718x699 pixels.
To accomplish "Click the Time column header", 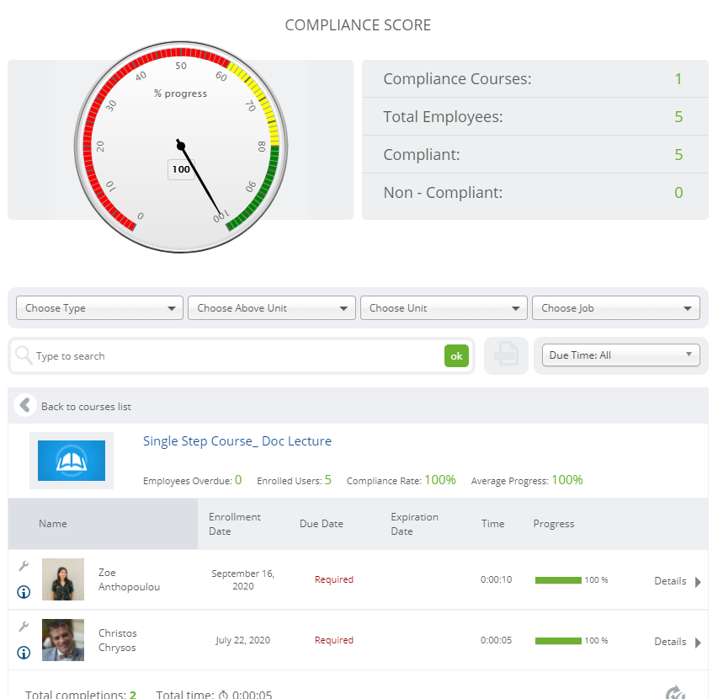I will 492,524.
